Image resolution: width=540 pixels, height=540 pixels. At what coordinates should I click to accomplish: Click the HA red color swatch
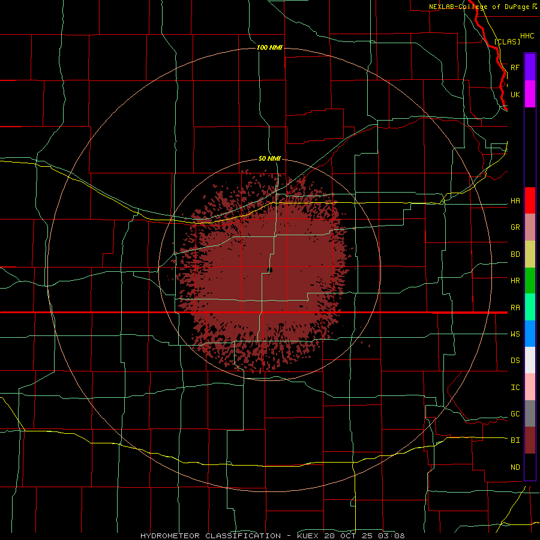point(530,200)
